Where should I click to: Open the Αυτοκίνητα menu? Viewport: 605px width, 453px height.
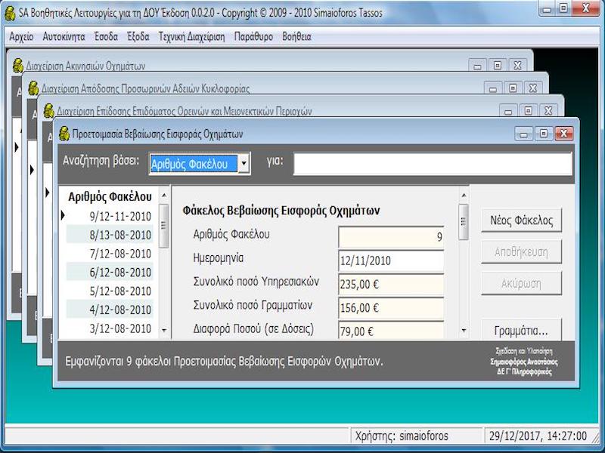64,37
